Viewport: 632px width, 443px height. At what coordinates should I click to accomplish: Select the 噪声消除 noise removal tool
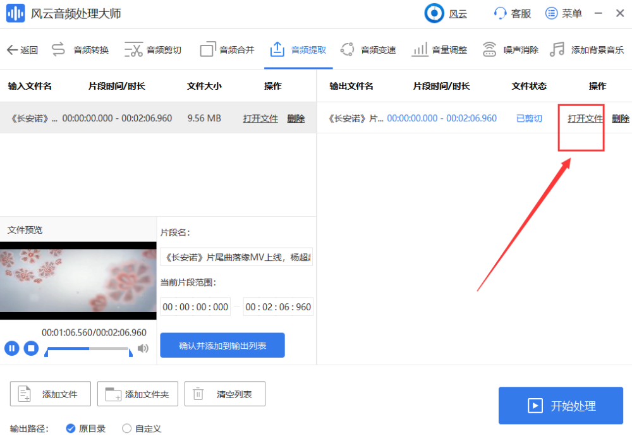pyautogui.click(x=510, y=50)
